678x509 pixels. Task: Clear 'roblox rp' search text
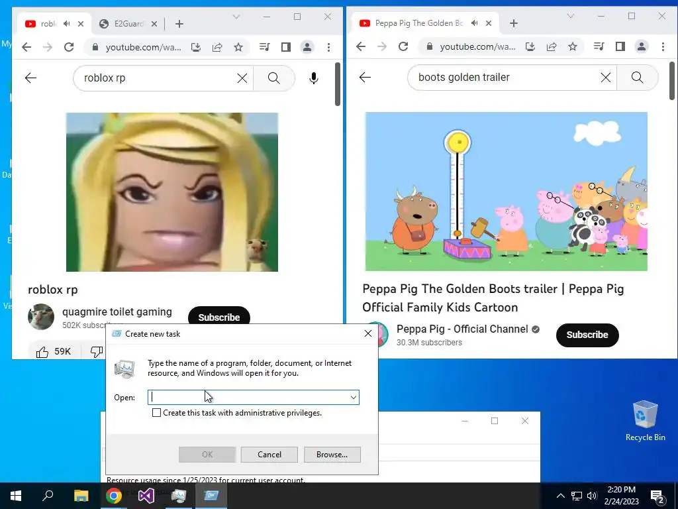(x=242, y=78)
